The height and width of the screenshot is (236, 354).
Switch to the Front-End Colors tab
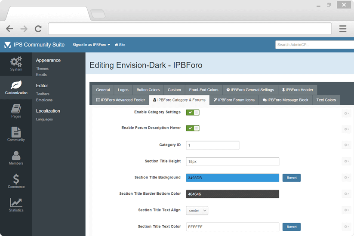coord(203,90)
